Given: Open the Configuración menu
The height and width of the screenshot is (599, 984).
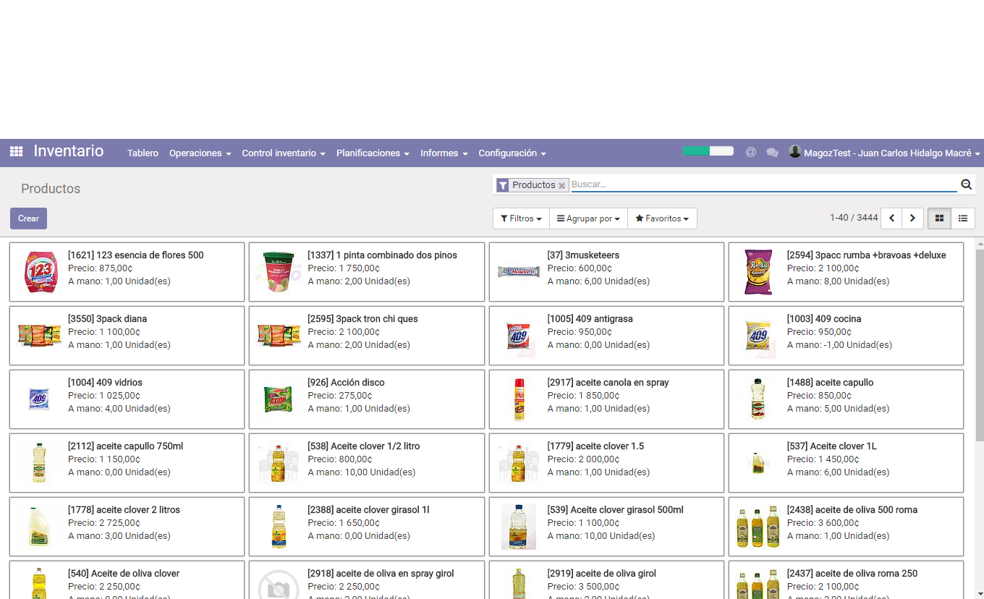Looking at the screenshot, I should pos(512,153).
